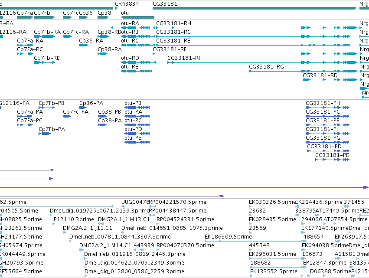Select the Dmel_neb_011916_0819_2445.3prime label
Image resolution: width=369 pixels, height=278 pixels.
135,255
